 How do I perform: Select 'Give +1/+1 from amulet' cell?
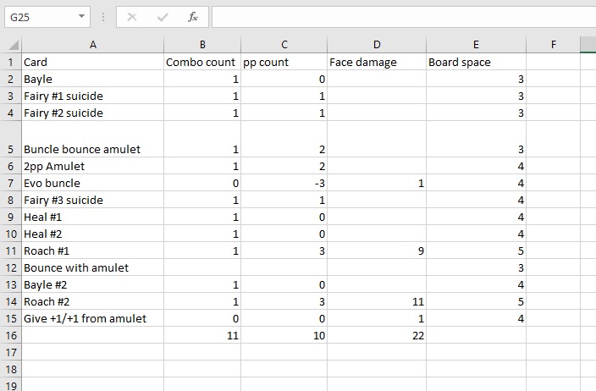[93, 318]
